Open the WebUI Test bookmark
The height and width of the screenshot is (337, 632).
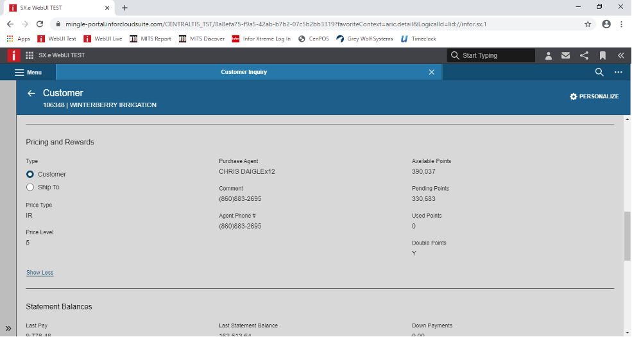coord(56,39)
